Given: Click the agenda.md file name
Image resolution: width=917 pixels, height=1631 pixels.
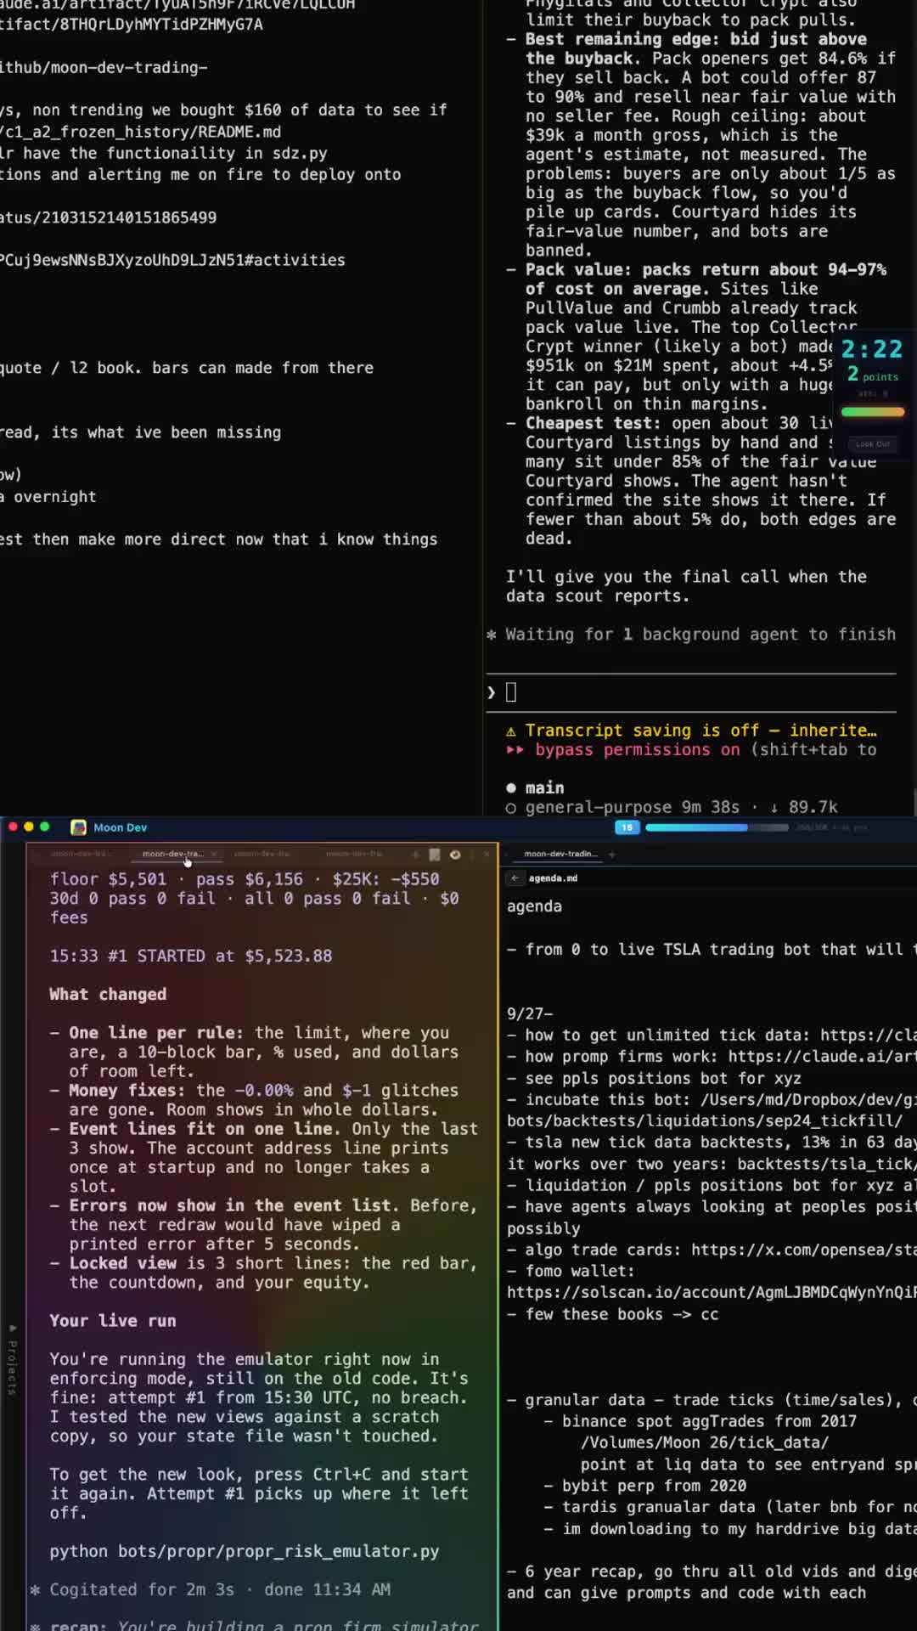Looking at the screenshot, I should click(x=553, y=878).
